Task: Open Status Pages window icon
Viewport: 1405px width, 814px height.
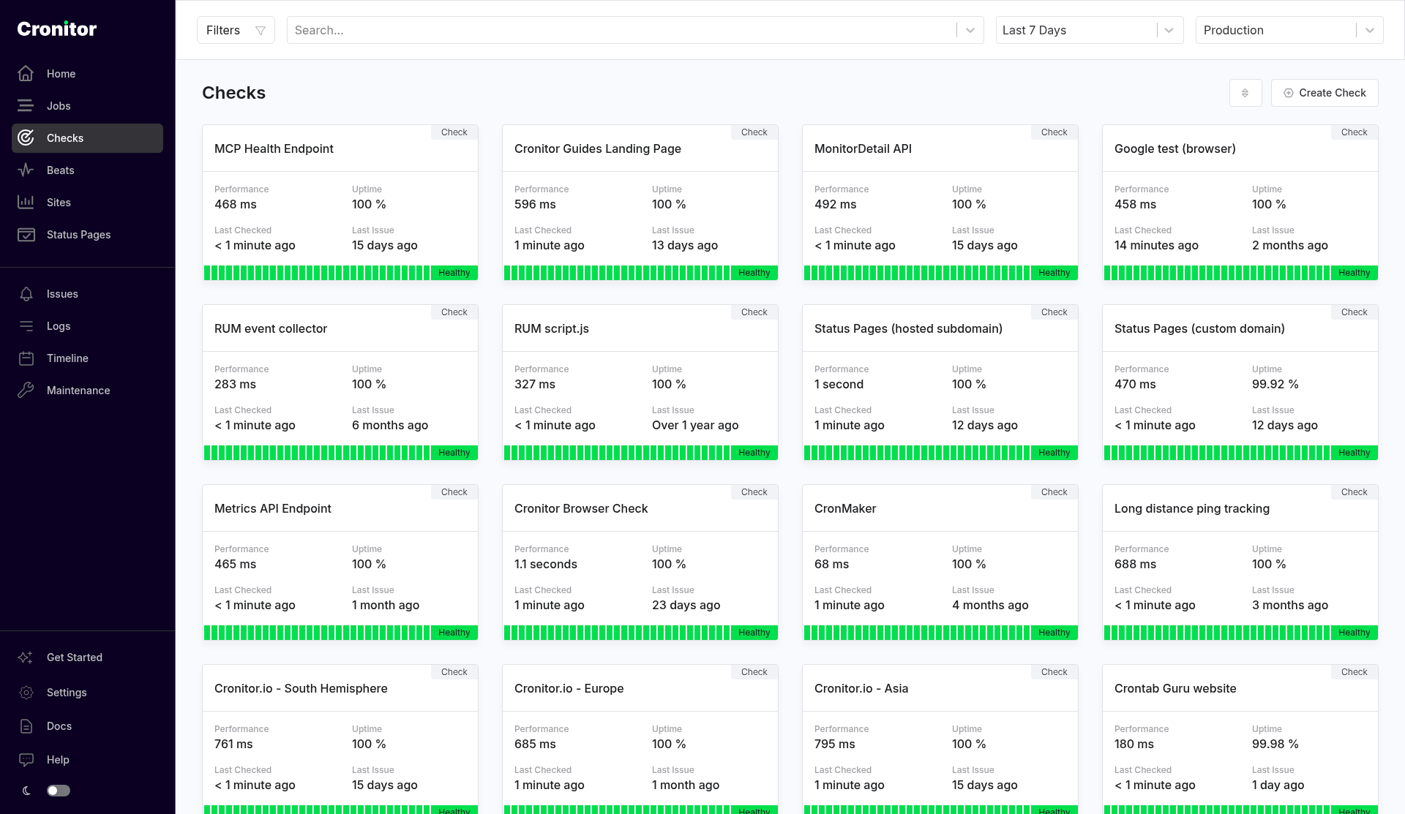Action: [x=26, y=235]
